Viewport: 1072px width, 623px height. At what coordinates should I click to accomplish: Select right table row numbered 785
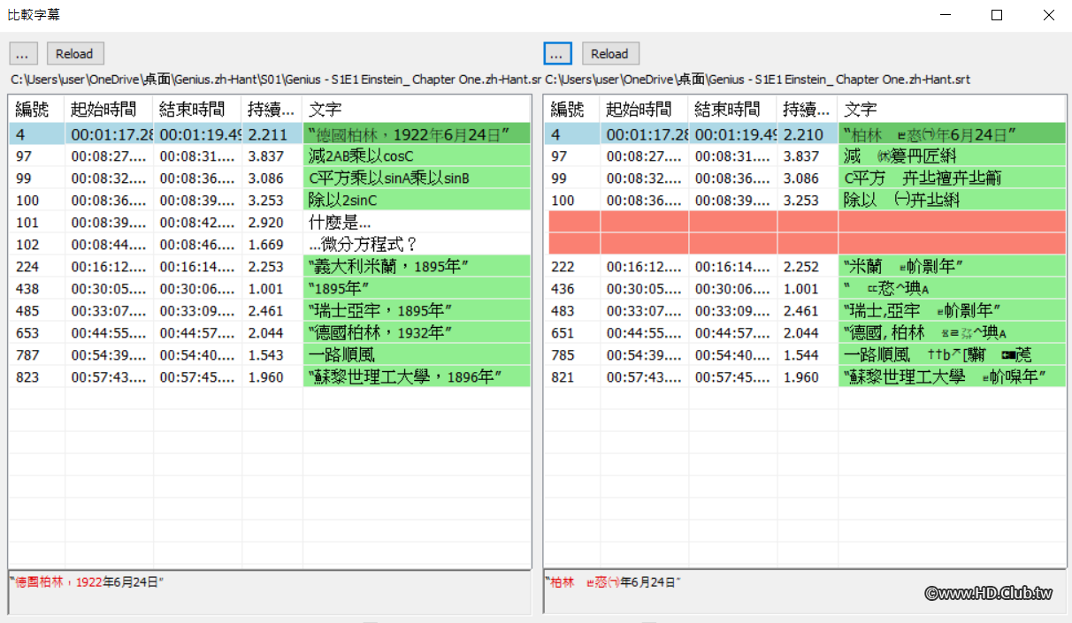click(x=805, y=355)
